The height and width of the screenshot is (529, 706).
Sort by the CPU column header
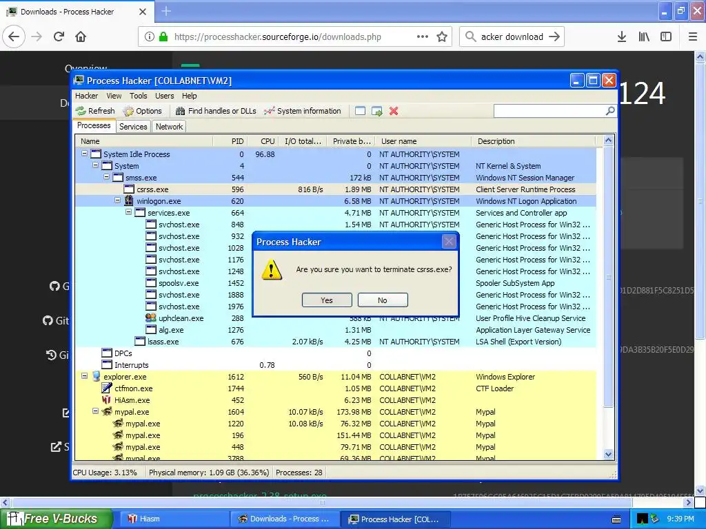264,141
